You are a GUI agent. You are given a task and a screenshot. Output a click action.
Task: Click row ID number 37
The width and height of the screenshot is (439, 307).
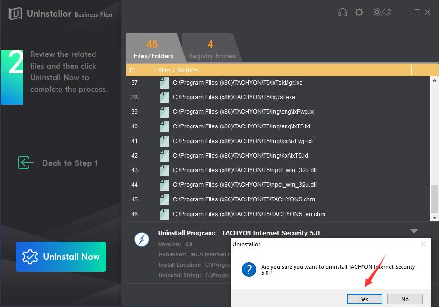pyautogui.click(x=134, y=83)
